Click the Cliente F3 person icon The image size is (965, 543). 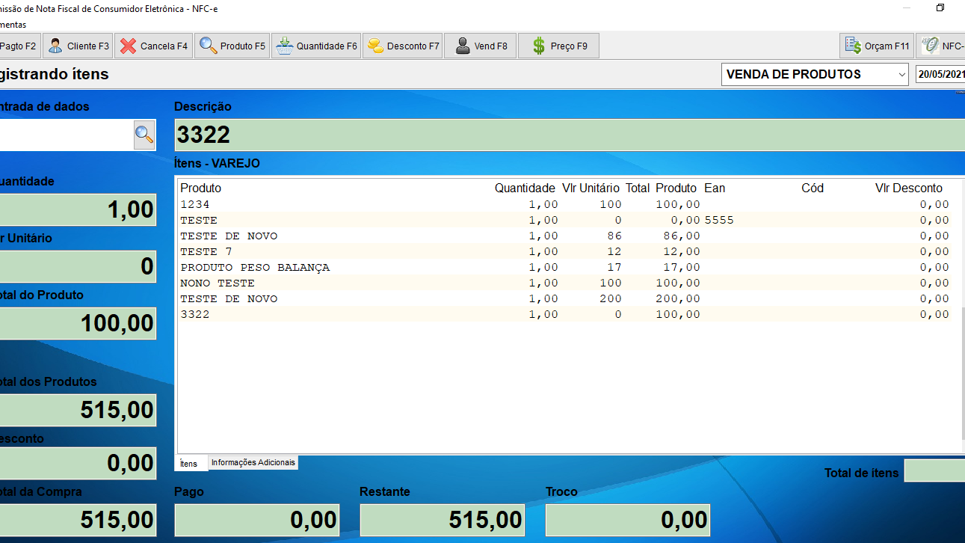click(x=55, y=46)
